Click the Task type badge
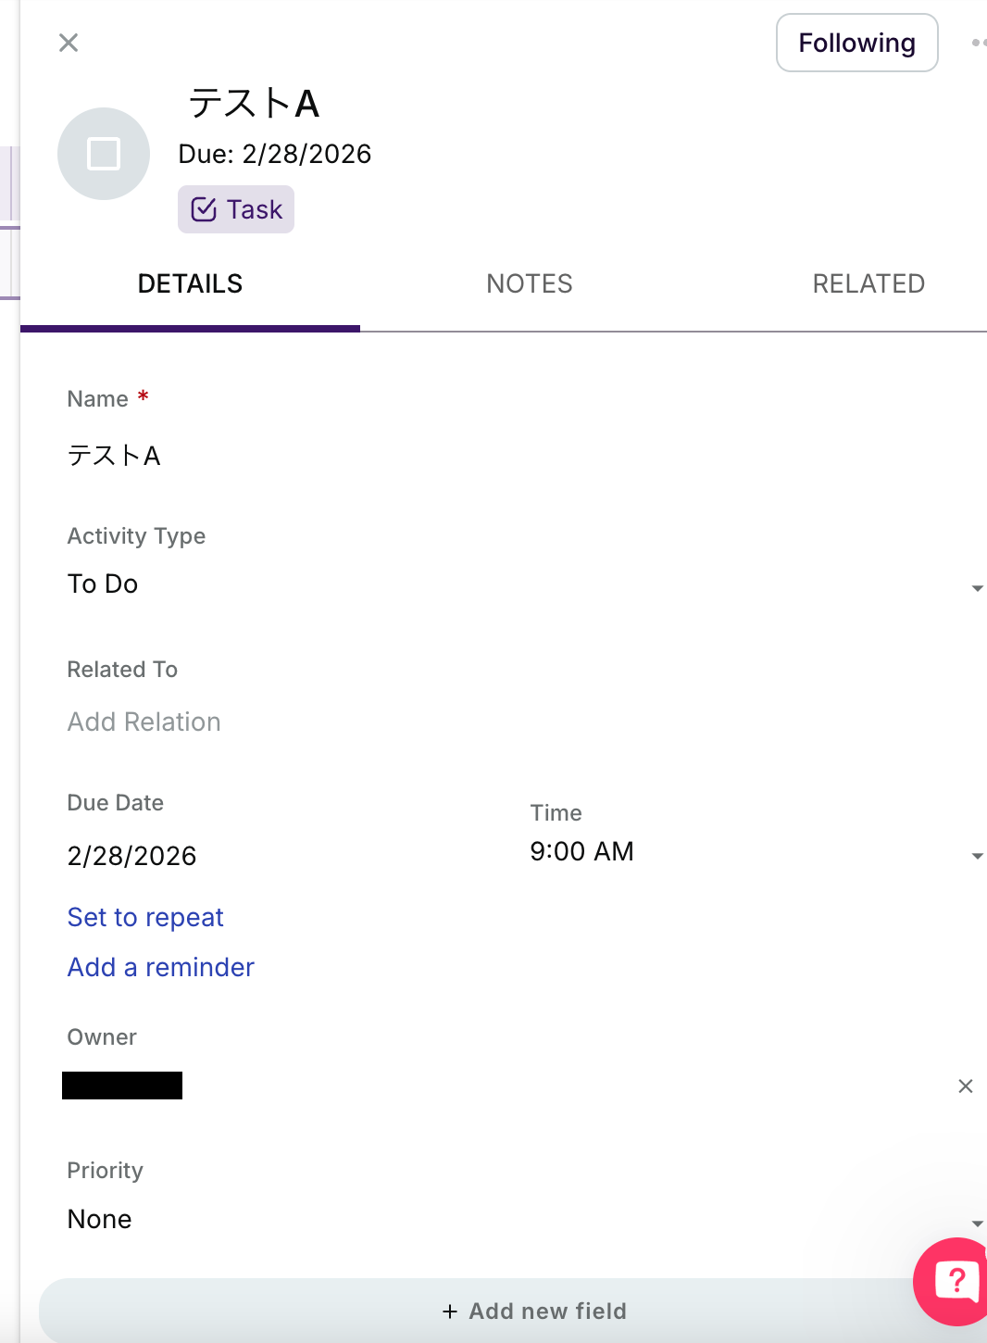This screenshot has width=987, height=1343. (x=236, y=209)
